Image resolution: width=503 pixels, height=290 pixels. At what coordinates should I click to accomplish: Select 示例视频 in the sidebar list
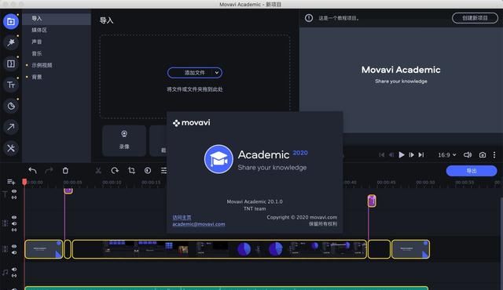[42, 65]
